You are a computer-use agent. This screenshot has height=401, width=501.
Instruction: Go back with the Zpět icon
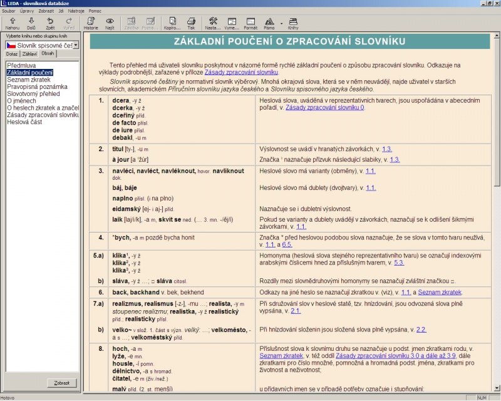click(50, 23)
